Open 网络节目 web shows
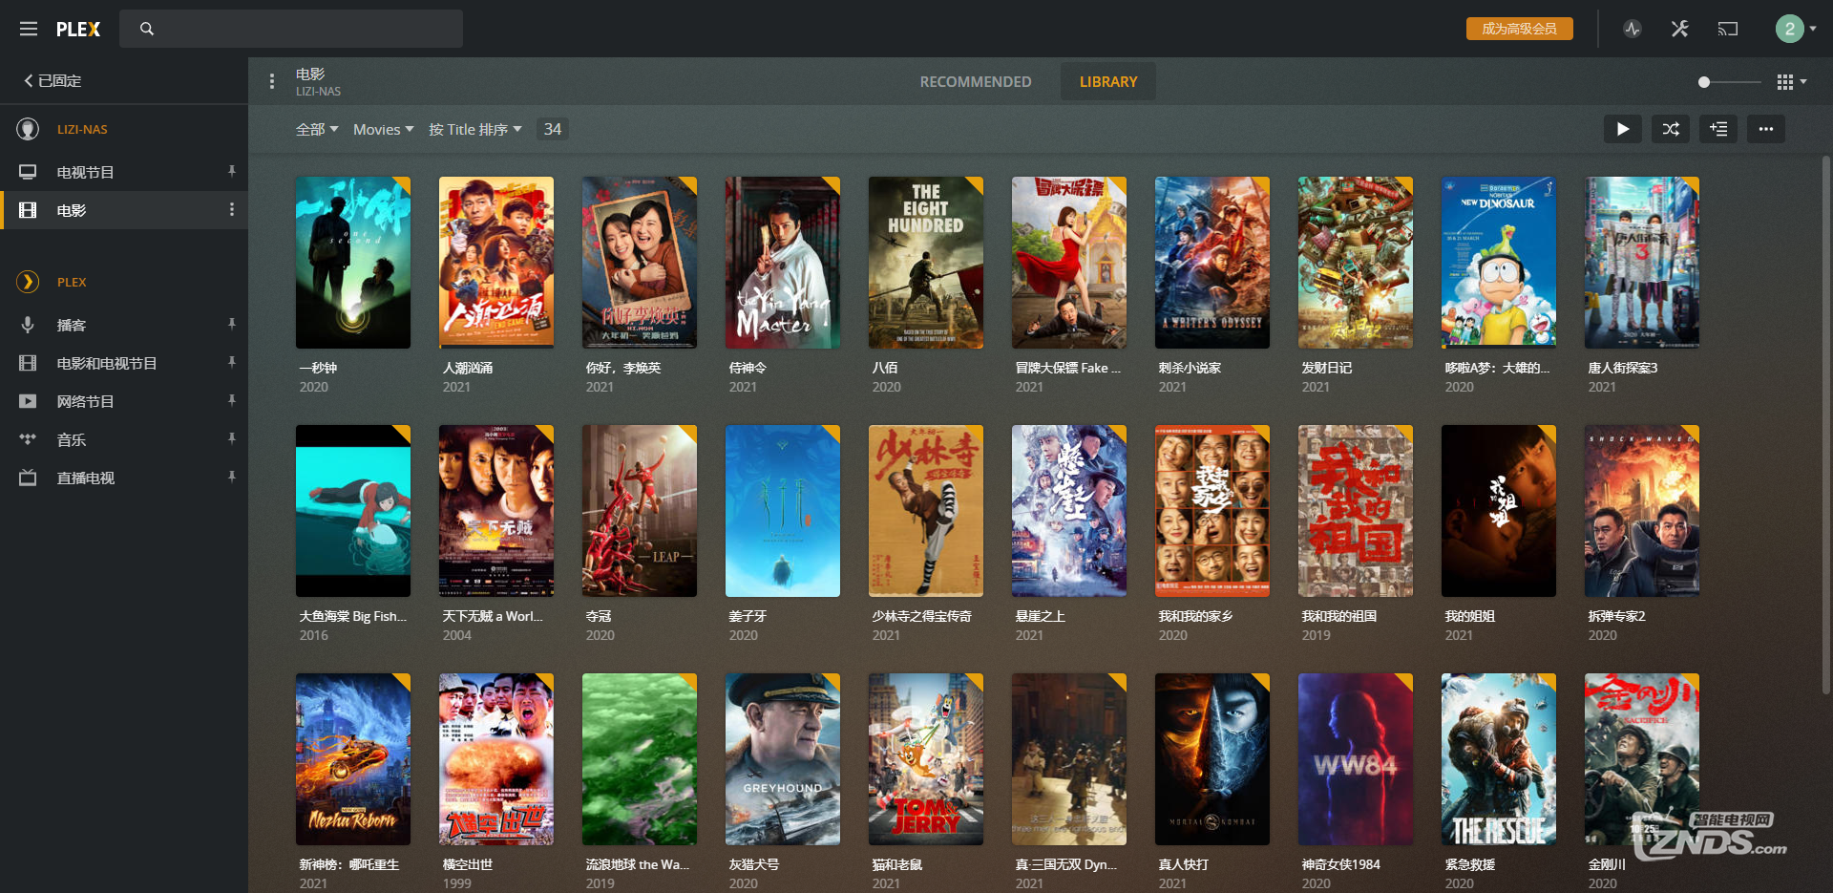 click(85, 401)
